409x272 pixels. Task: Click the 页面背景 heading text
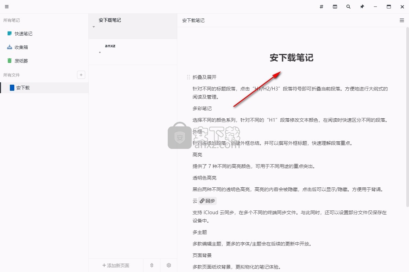point(202,255)
